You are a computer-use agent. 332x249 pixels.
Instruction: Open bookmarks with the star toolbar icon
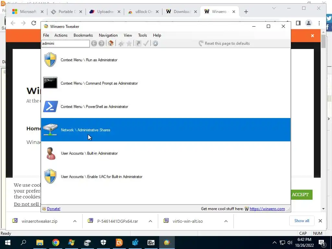[x=129, y=44]
